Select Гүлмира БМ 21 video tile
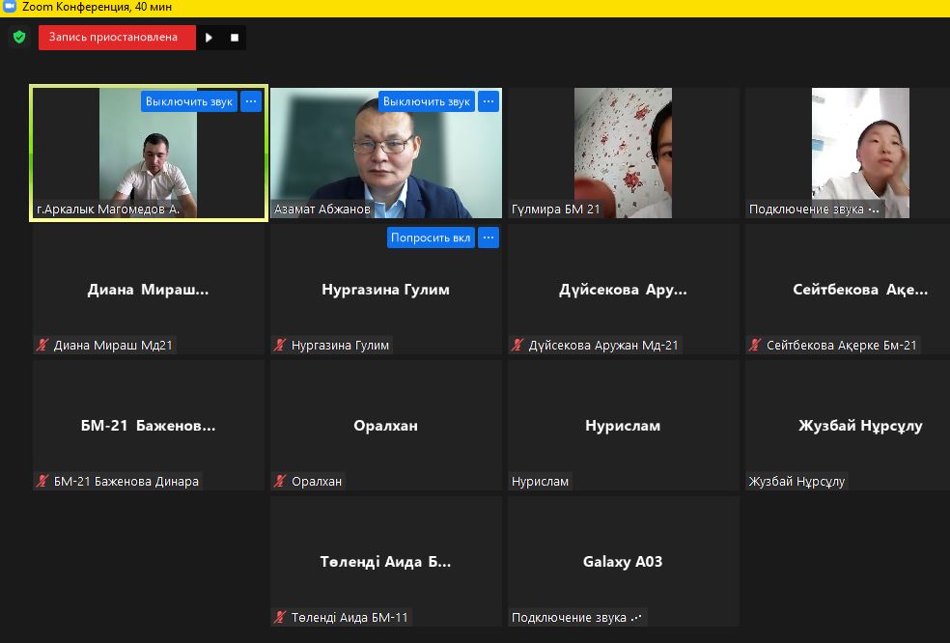Screen dimensions: 950x643 (623, 153)
